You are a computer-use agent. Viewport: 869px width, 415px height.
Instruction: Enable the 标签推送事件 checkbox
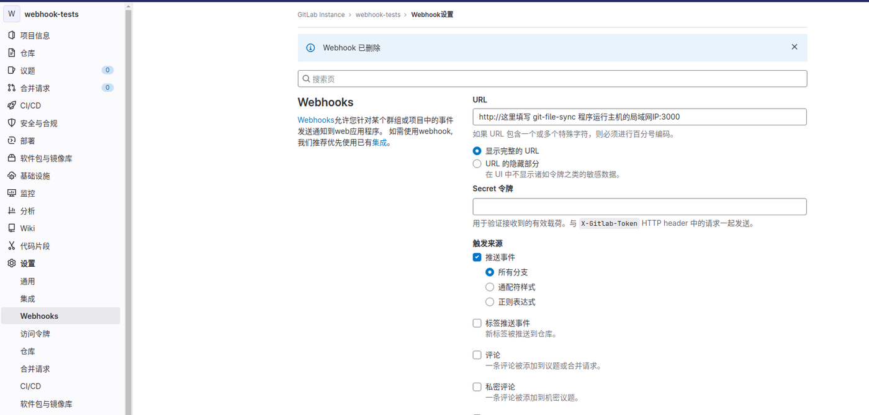click(x=477, y=323)
